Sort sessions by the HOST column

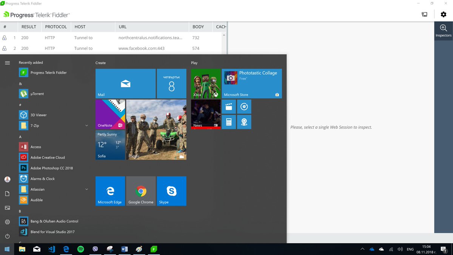coord(93,27)
